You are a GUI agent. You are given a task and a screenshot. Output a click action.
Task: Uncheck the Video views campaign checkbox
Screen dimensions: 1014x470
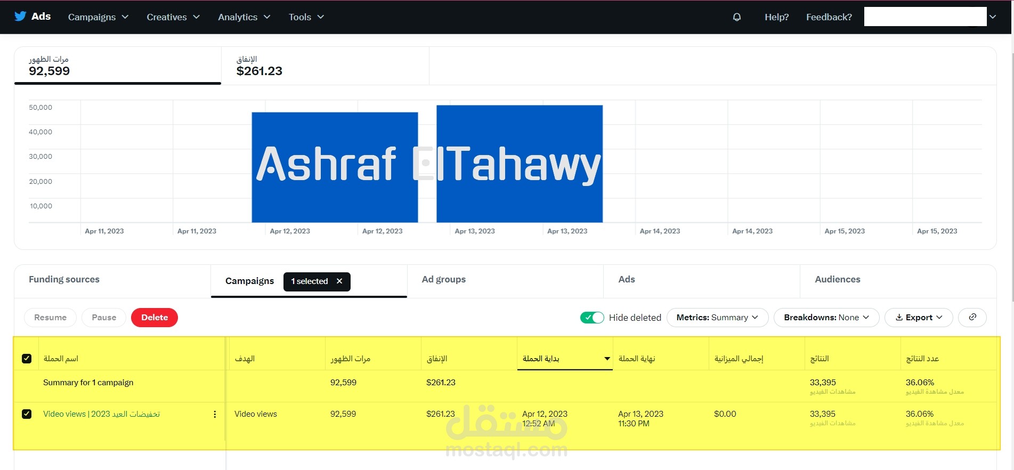(27, 414)
